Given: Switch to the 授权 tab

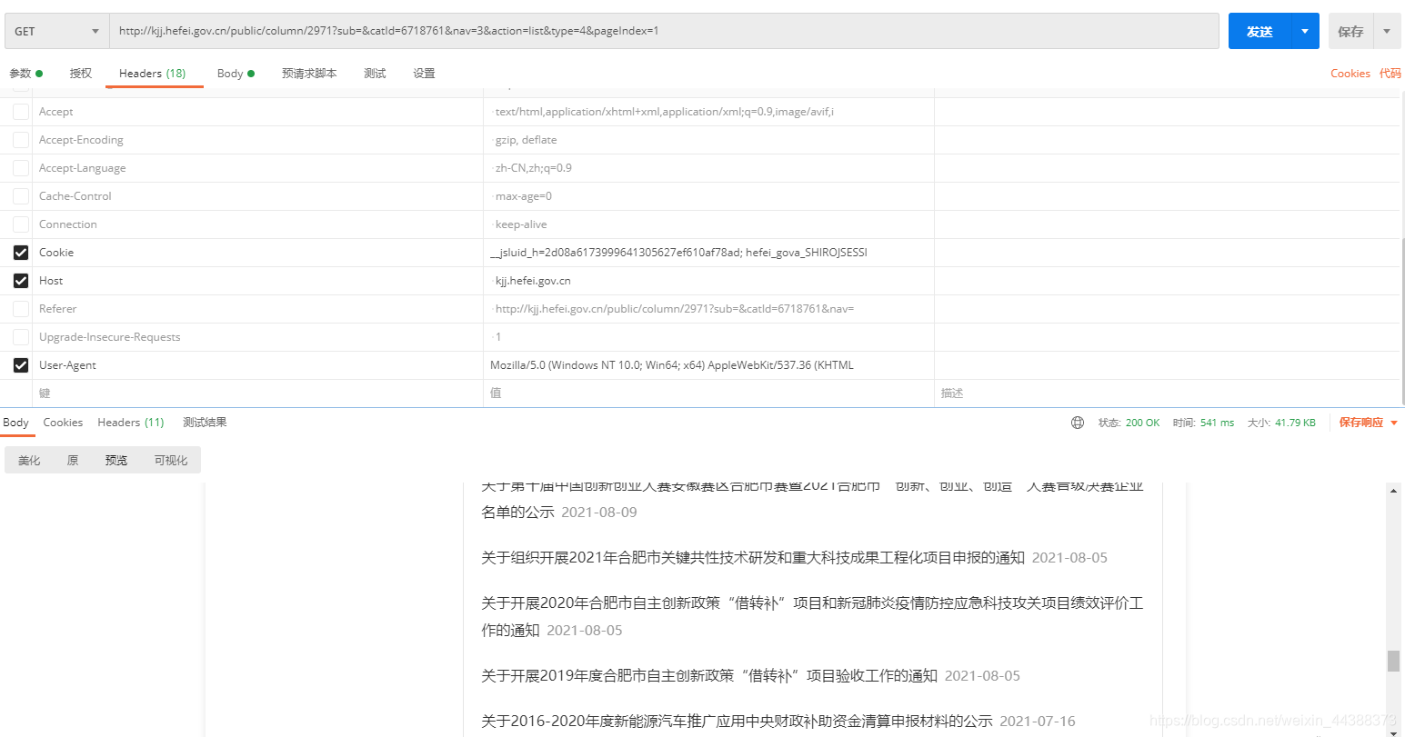Looking at the screenshot, I should point(81,74).
